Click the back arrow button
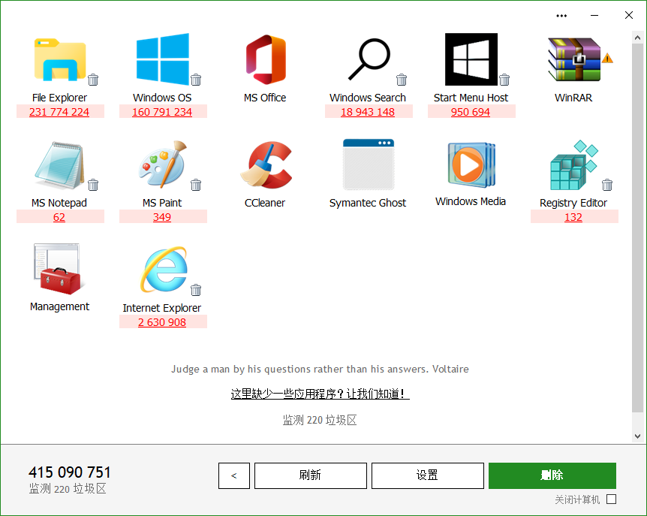 coord(233,475)
